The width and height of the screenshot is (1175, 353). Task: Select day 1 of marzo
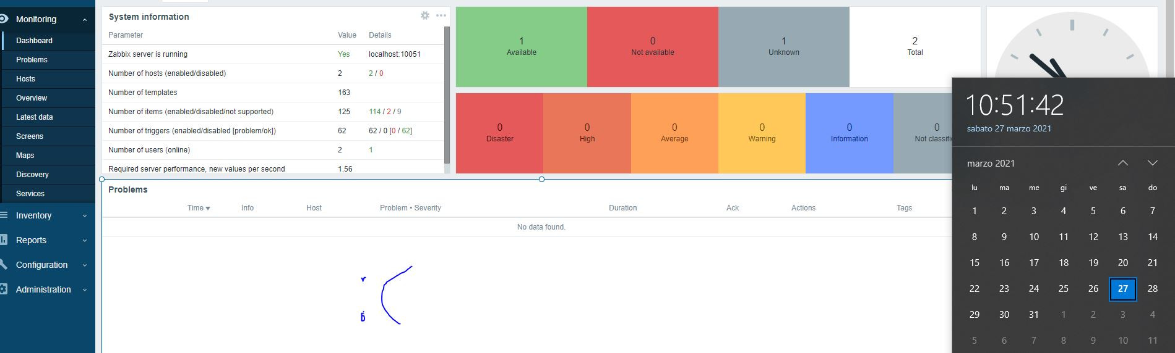pyautogui.click(x=975, y=211)
